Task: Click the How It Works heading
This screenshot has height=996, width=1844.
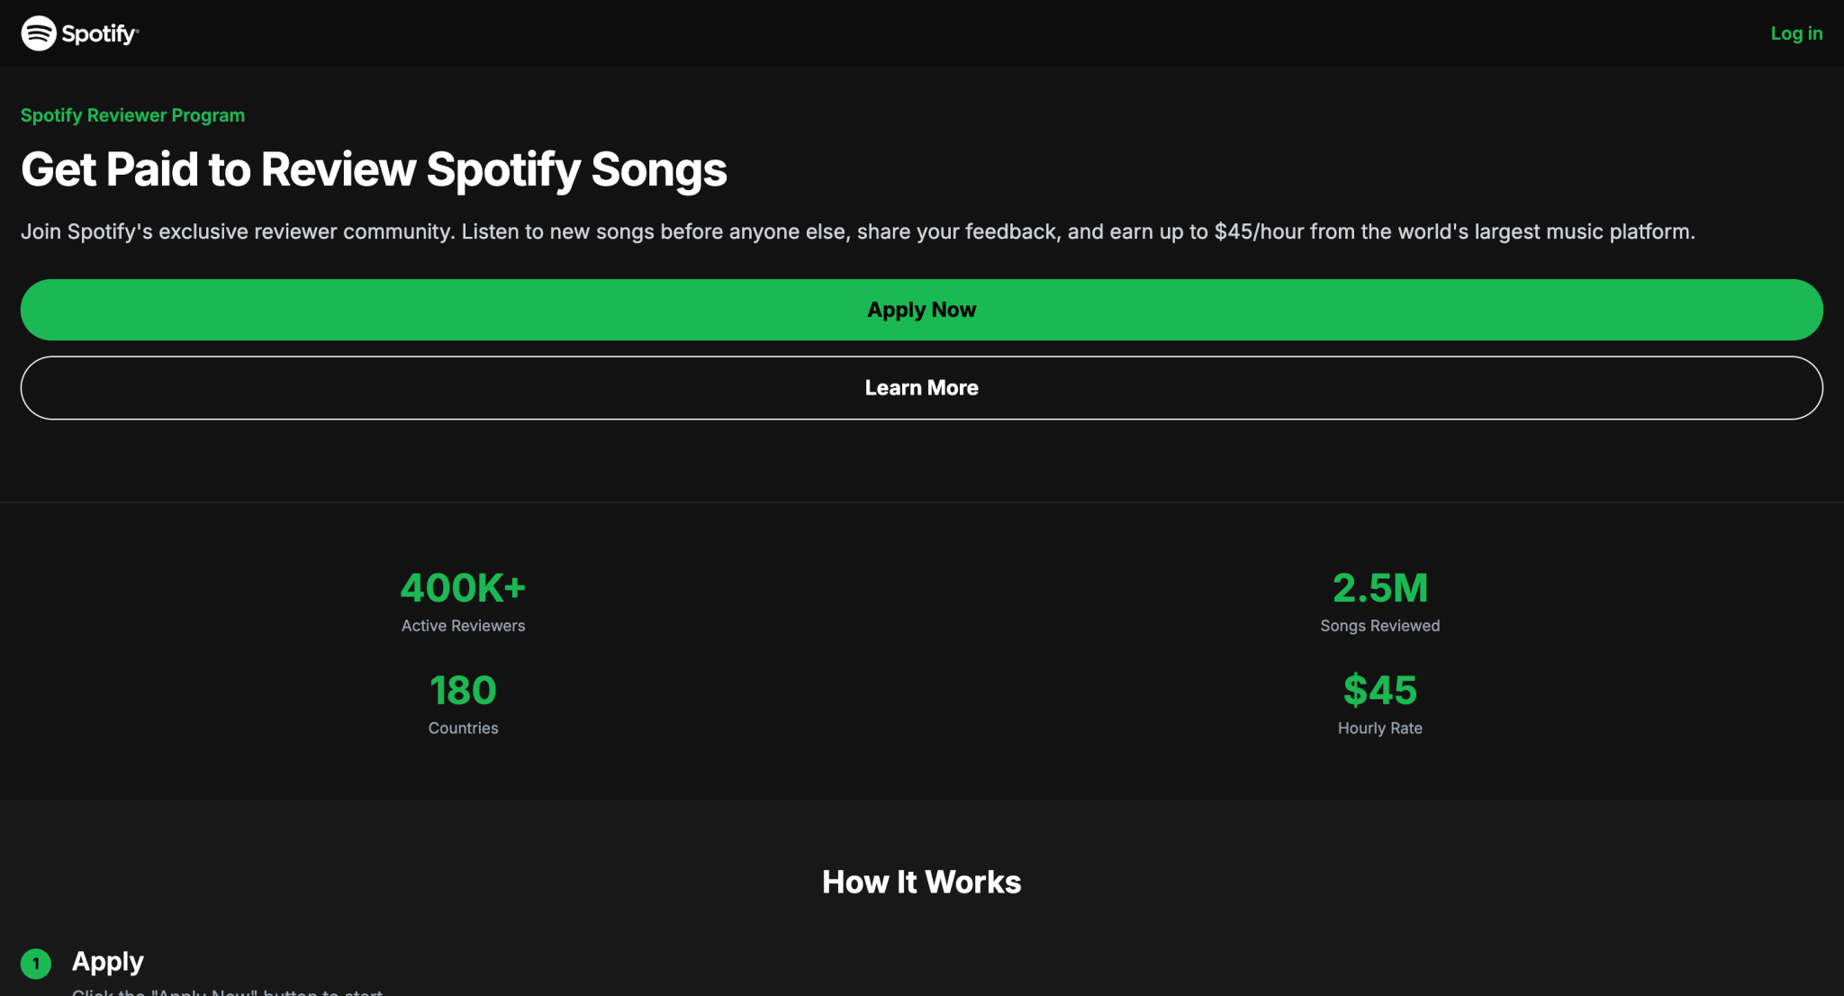Action: click(x=921, y=883)
